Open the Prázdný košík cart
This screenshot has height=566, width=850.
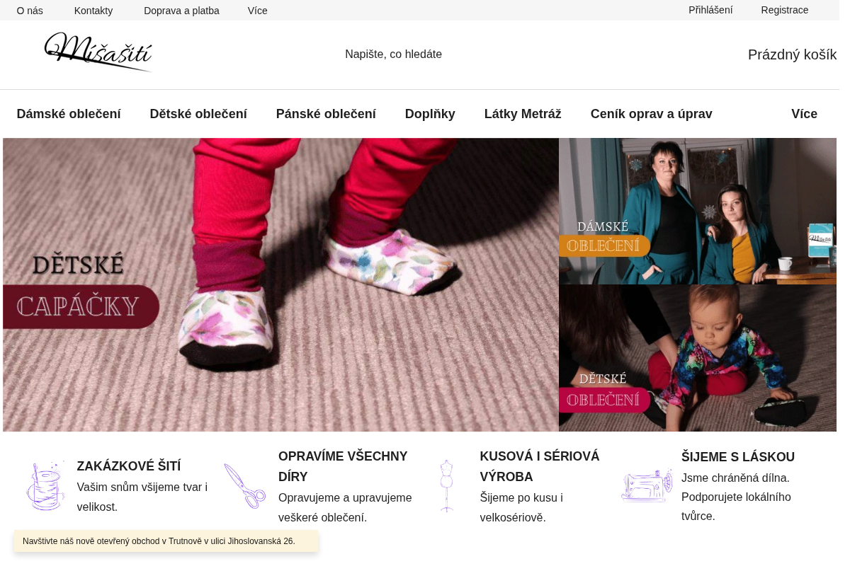click(792, 54)
